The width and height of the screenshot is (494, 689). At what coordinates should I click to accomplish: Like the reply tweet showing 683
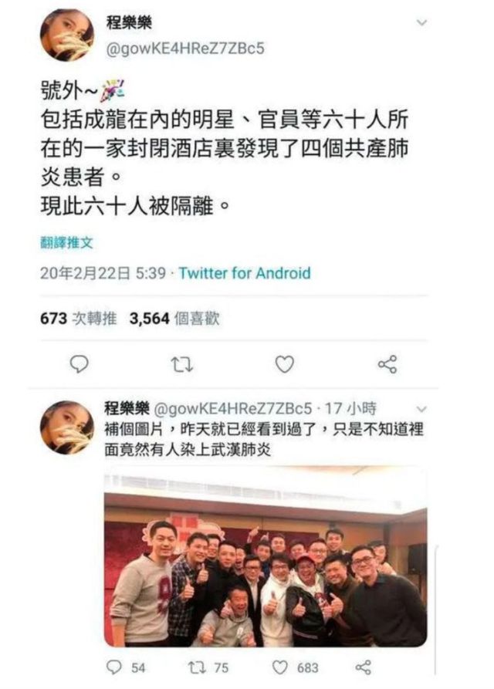295,667
